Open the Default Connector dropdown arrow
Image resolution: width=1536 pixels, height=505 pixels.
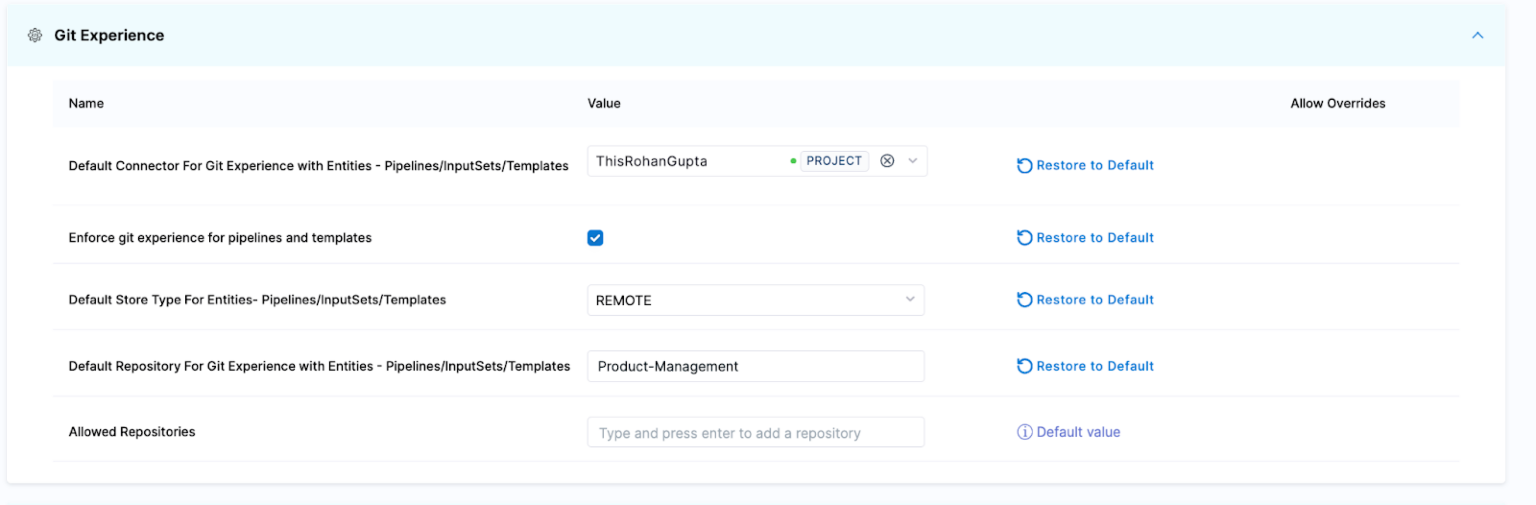912,161
